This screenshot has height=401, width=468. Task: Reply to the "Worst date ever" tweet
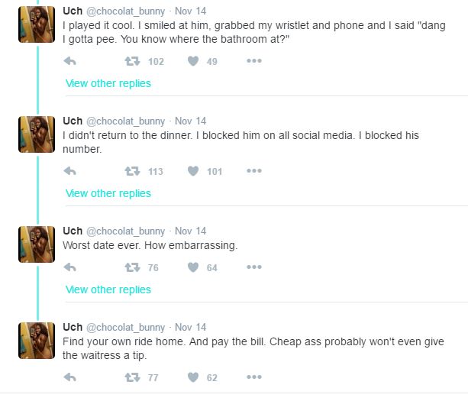click(x=70, y=267)
